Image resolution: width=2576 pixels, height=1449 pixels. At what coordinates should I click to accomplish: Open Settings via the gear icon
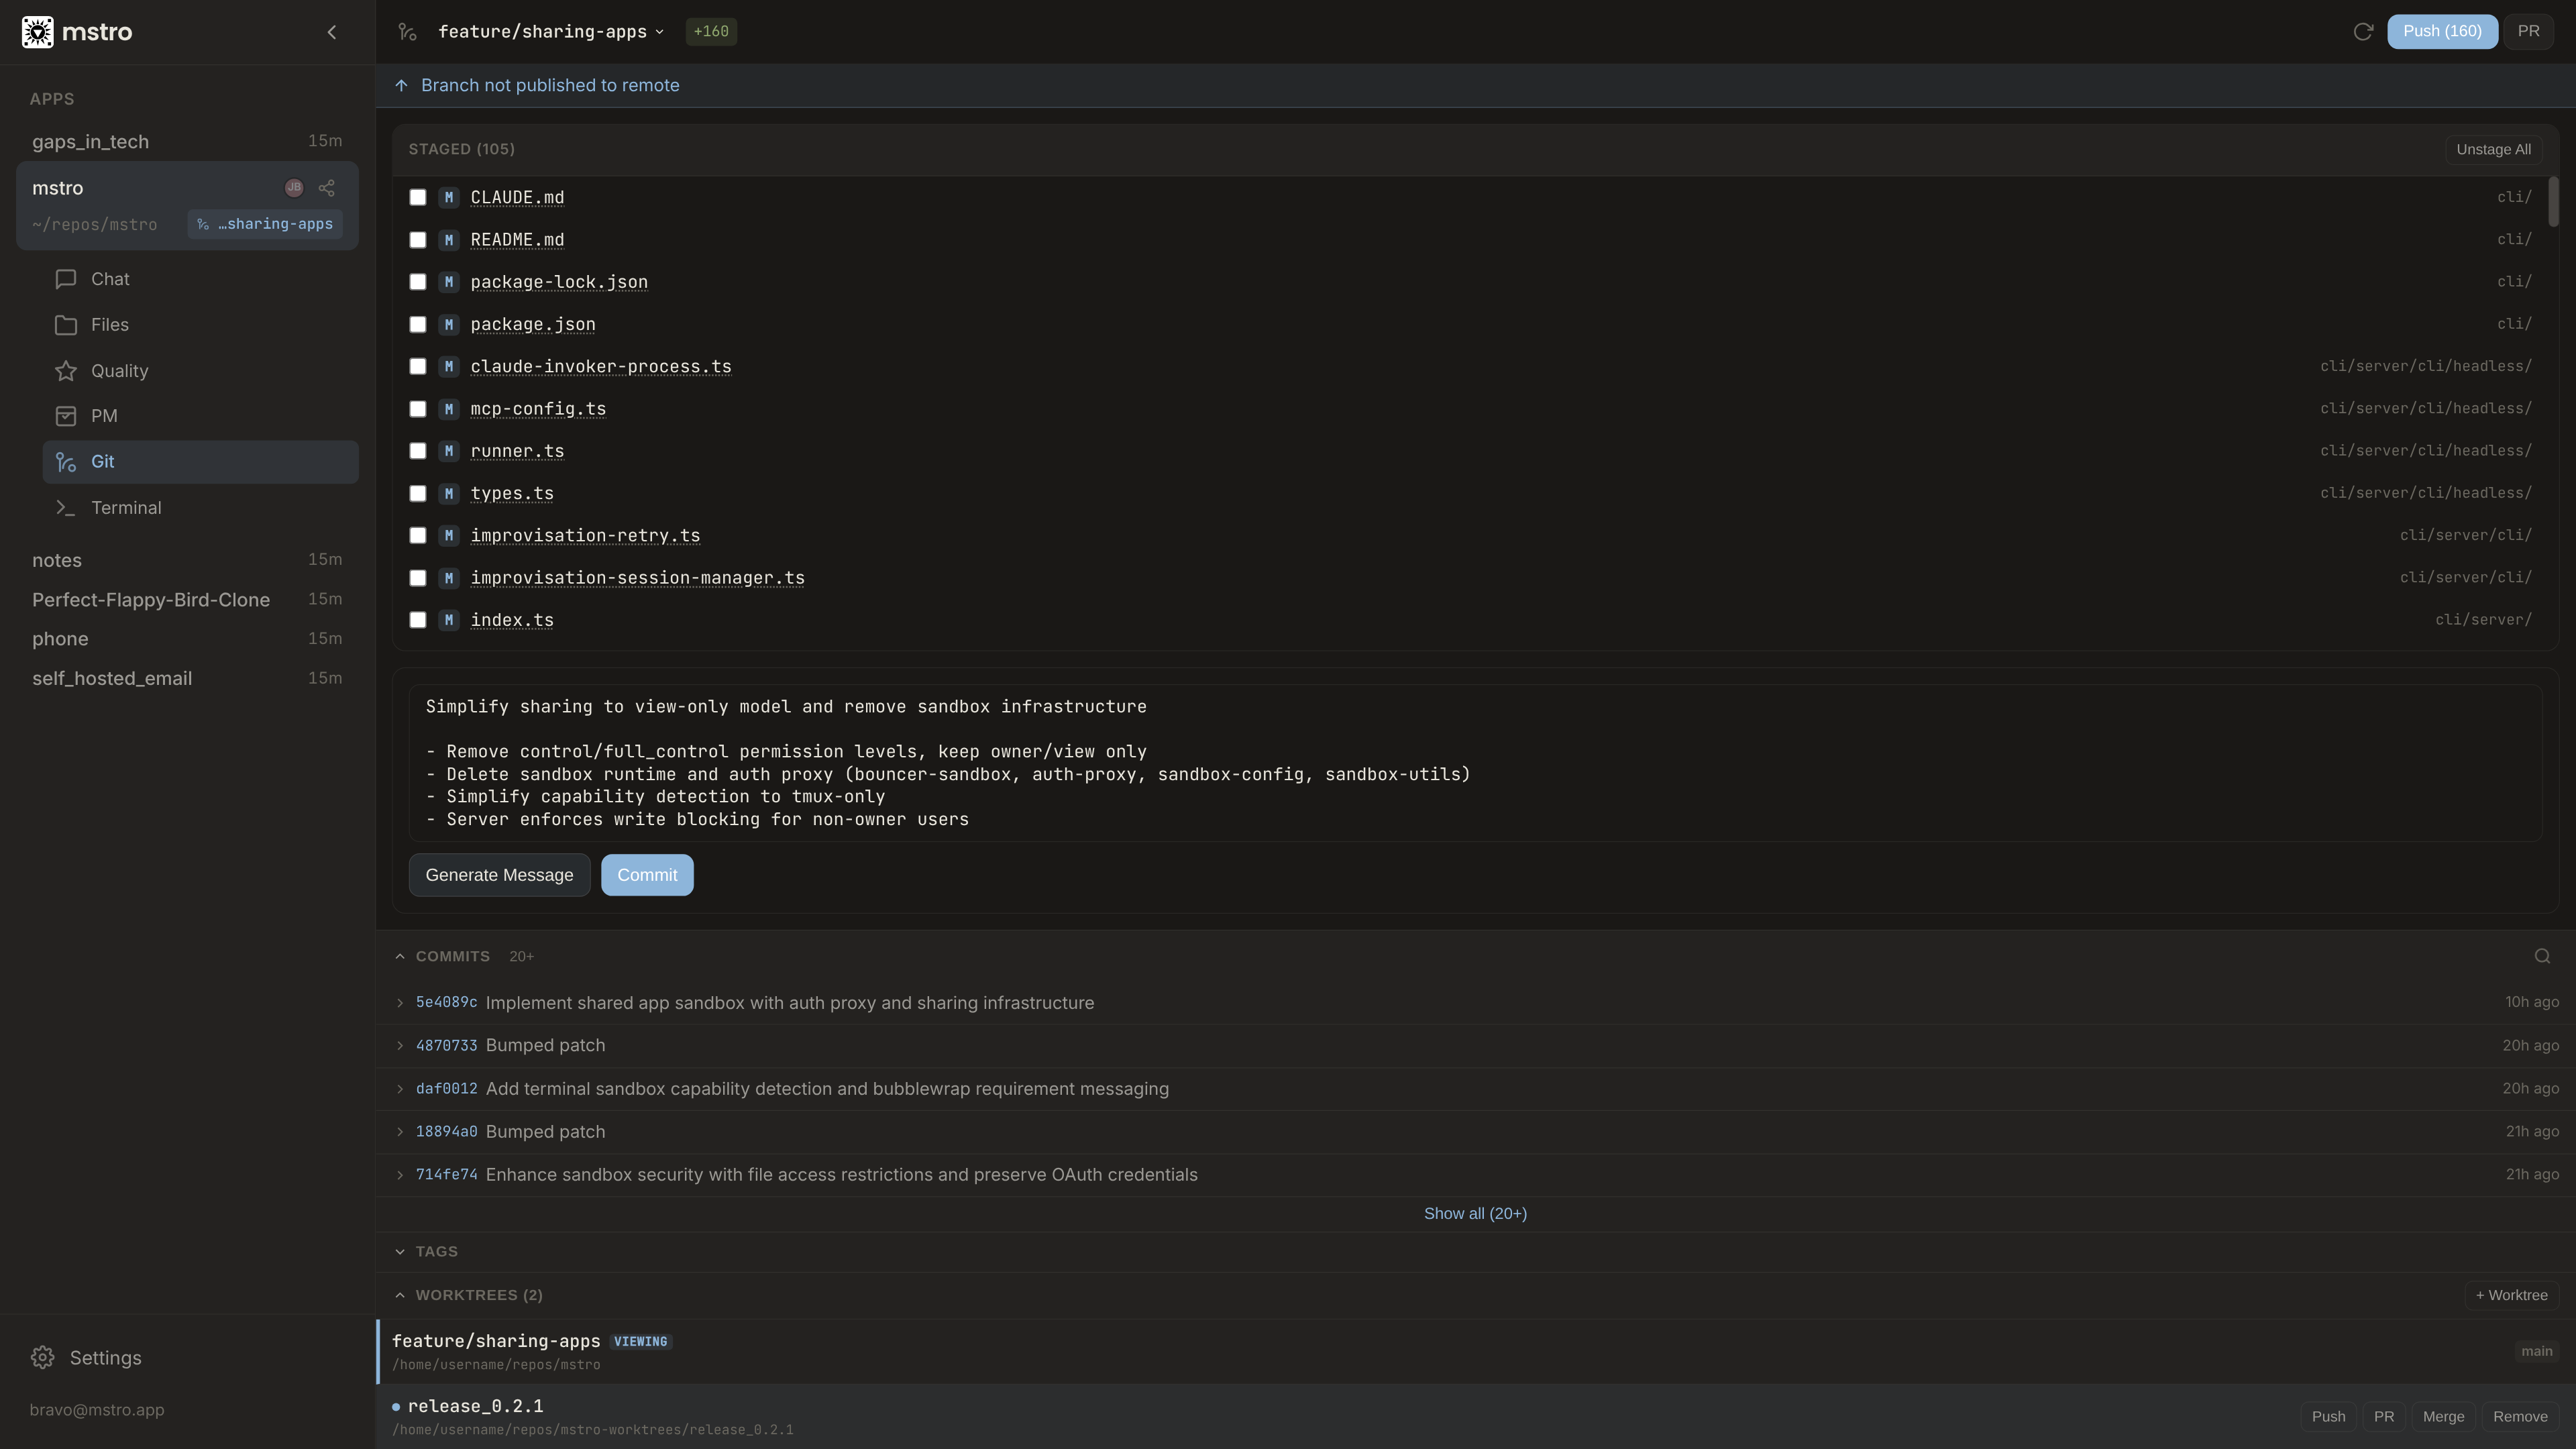pos(43,1357)
